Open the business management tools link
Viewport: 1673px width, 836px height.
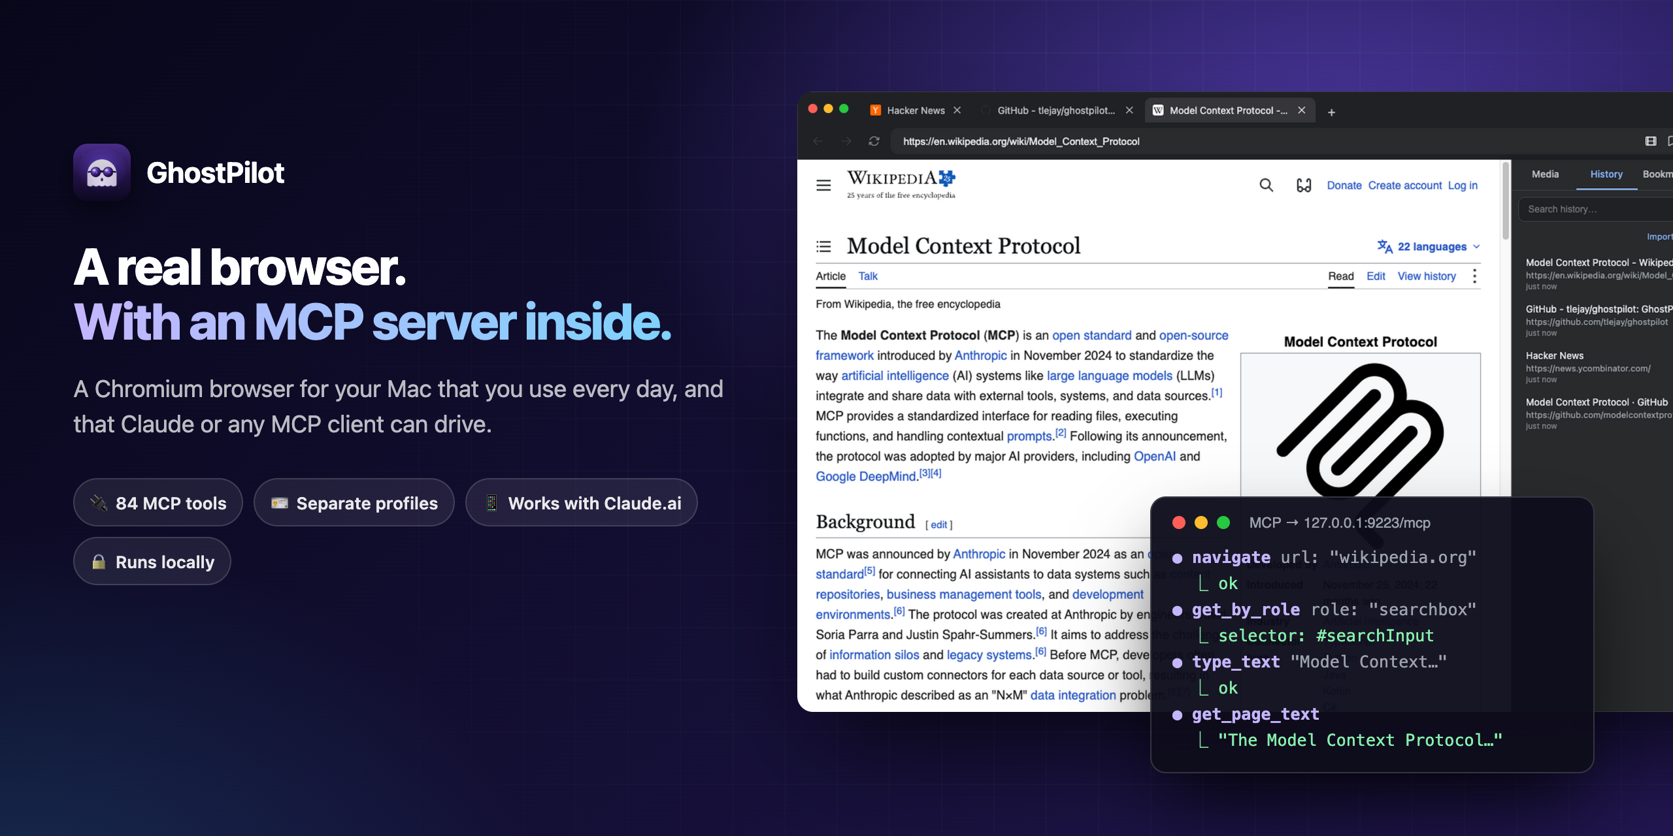[964, 594]
